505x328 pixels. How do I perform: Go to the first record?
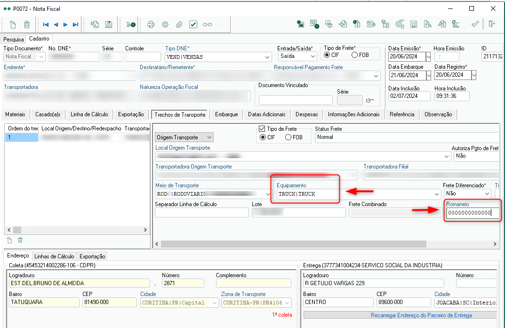[46, 24]
